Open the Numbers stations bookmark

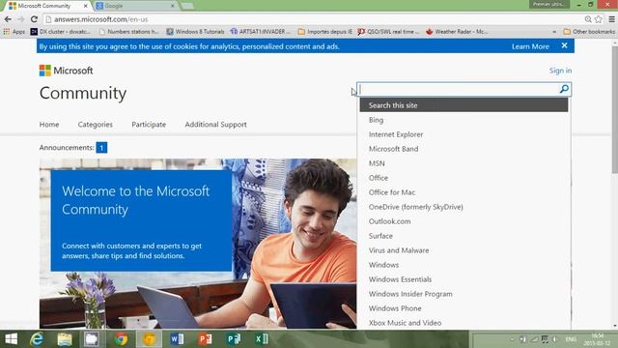(x=128, y=32)
